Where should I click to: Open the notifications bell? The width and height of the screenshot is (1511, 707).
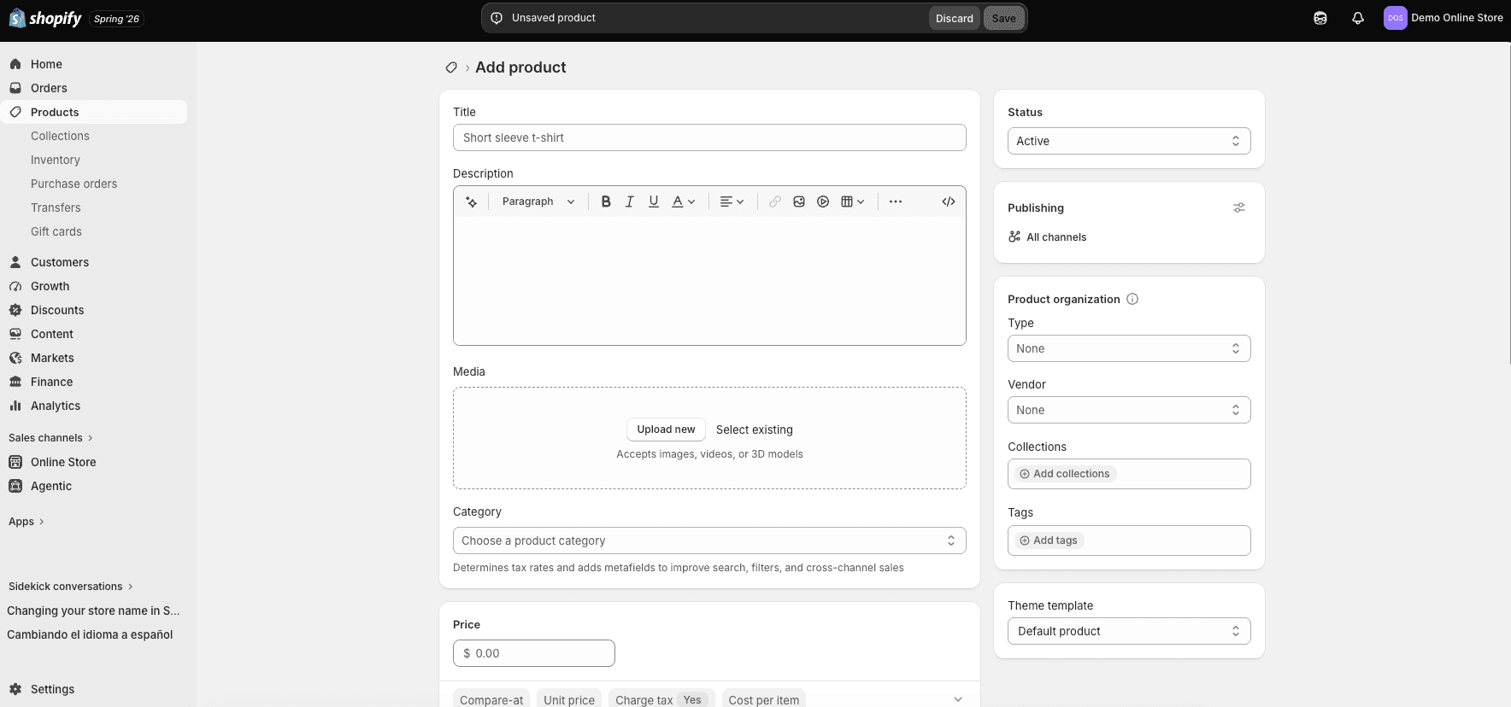click(x=1358, y=18)
